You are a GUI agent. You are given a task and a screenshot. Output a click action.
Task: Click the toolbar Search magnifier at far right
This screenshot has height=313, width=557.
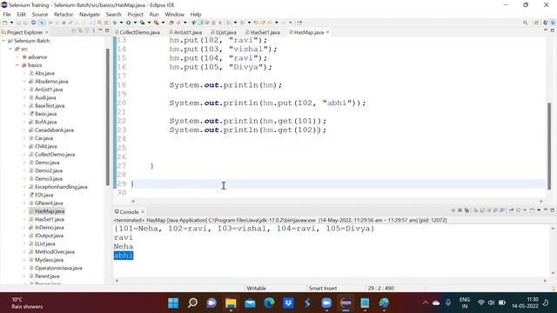[x=525, y=23]
